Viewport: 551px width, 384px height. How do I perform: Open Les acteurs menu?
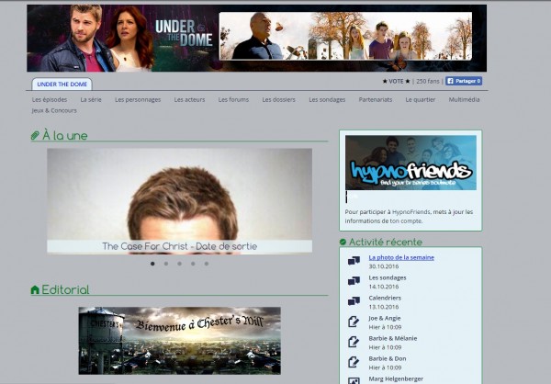click(x=189, y=99)
